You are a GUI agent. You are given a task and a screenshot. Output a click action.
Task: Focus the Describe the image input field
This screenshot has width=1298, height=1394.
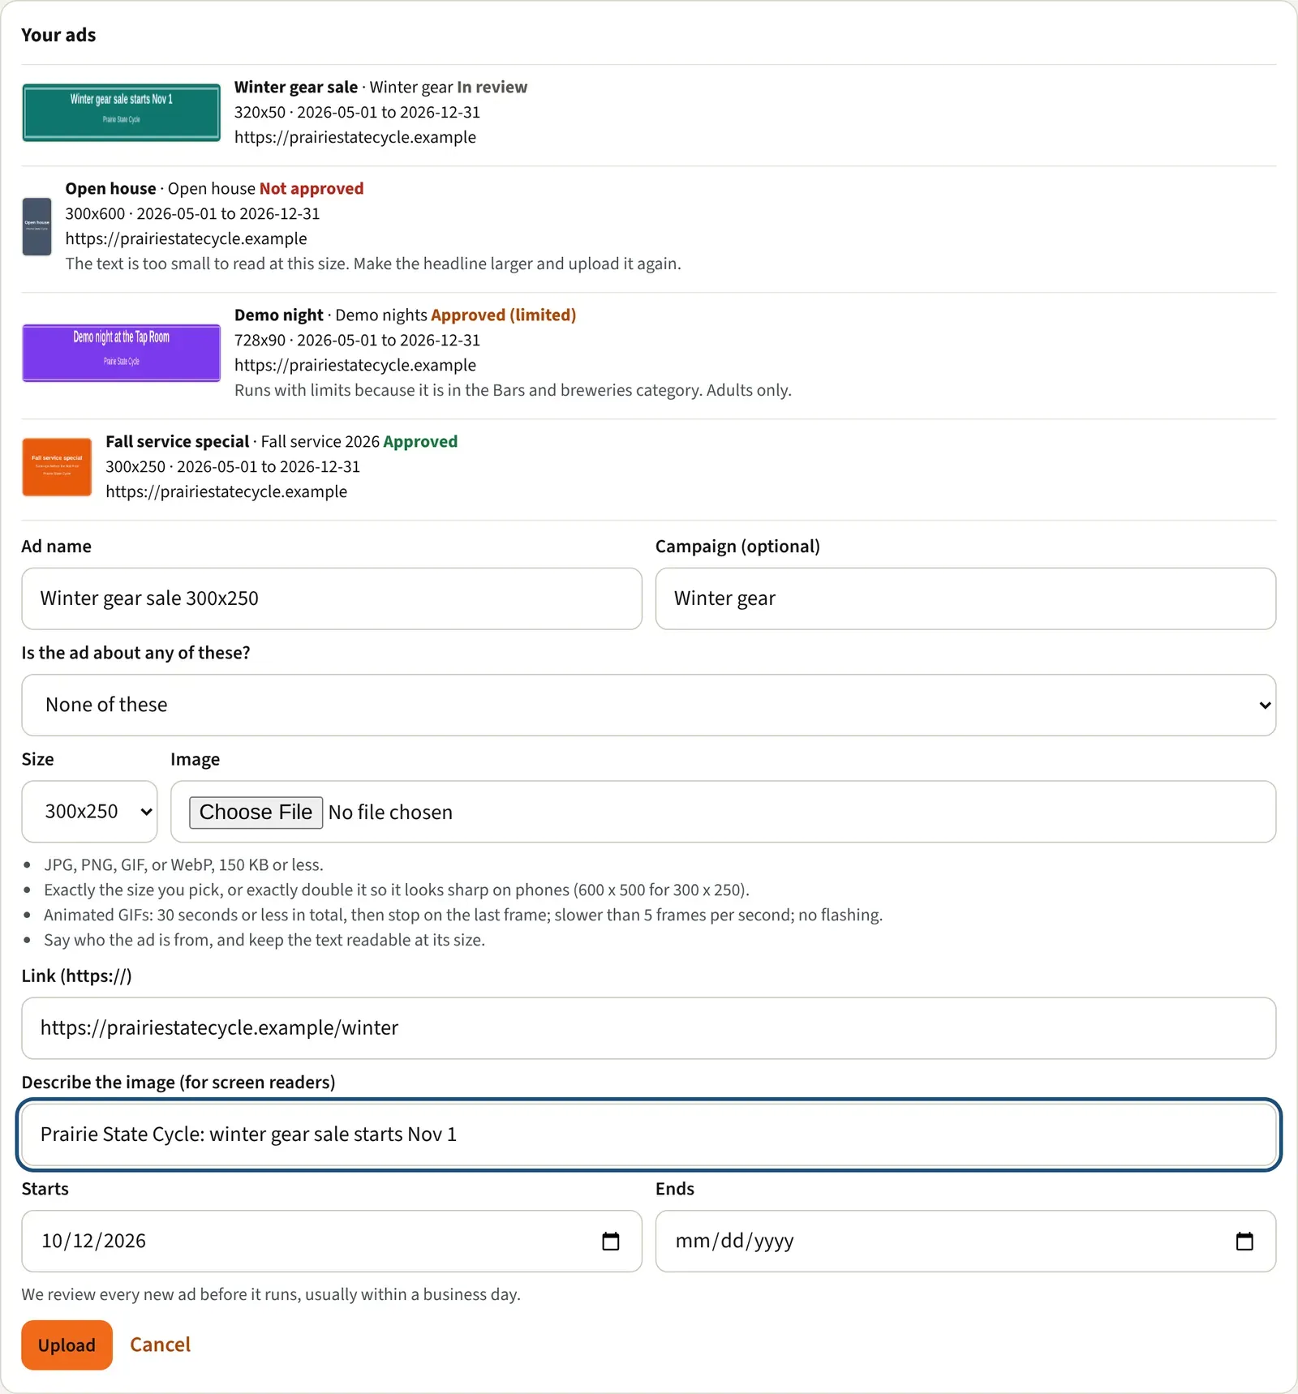[x=649, y=1135]
